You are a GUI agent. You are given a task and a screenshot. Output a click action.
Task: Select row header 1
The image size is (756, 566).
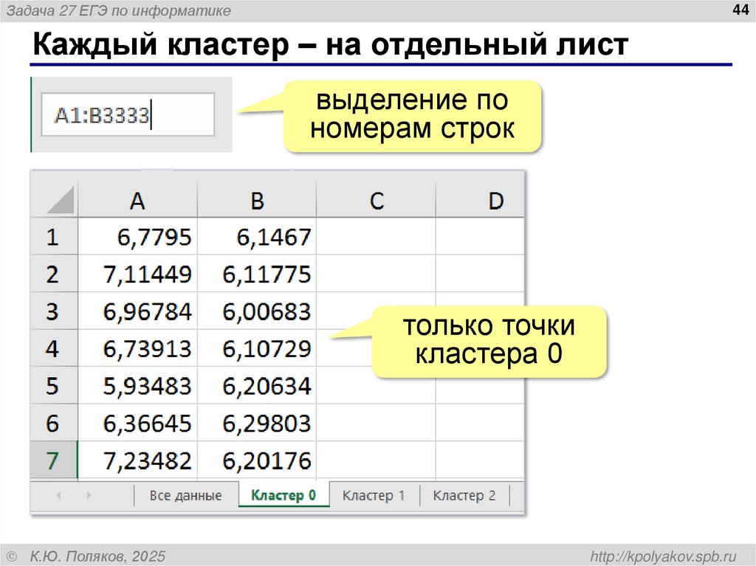52,236
